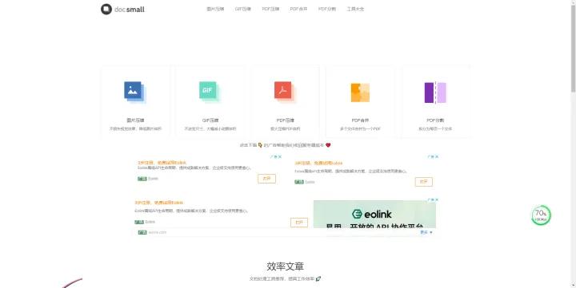Viewport: 576px width, 288px height.
Task: Expand the 更多 dropdown below the ads
Action: [426, 232]
